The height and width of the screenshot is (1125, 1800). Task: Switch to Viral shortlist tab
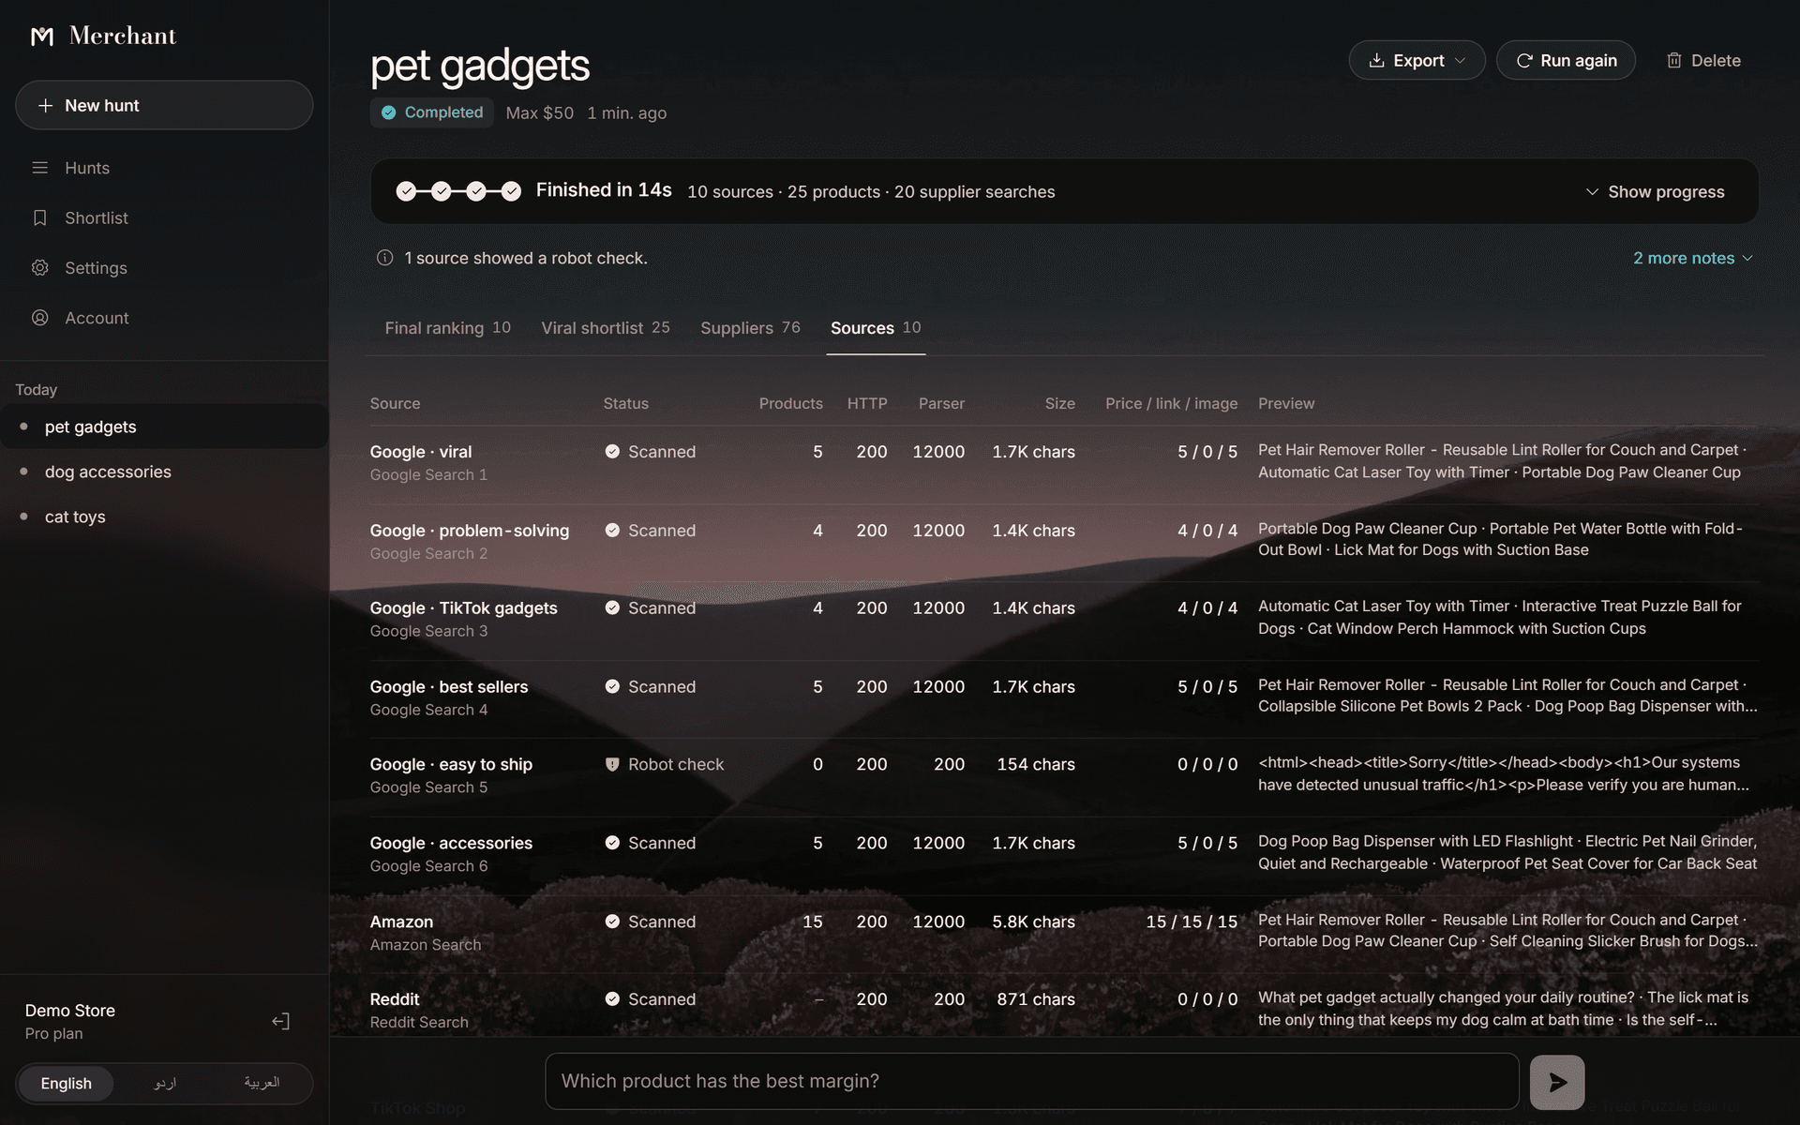pyautogui.click(x=605, y=328)
